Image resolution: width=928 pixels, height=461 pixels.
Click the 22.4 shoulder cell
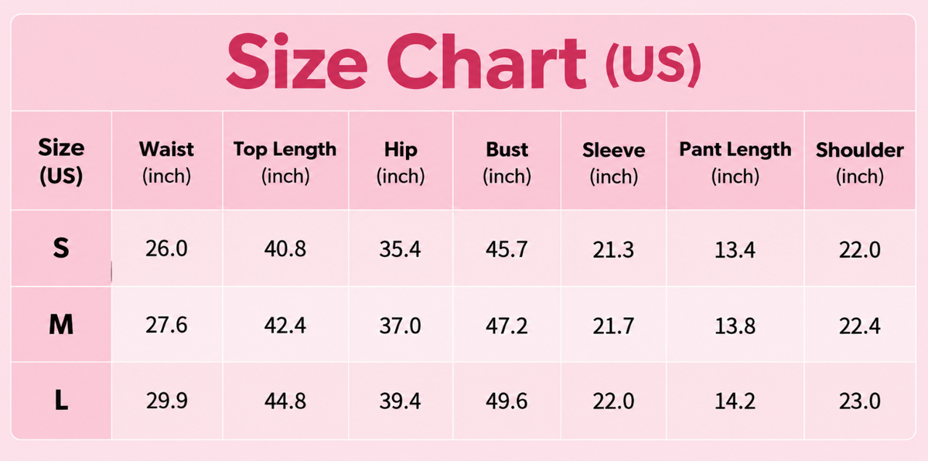(x=859, y=326)
